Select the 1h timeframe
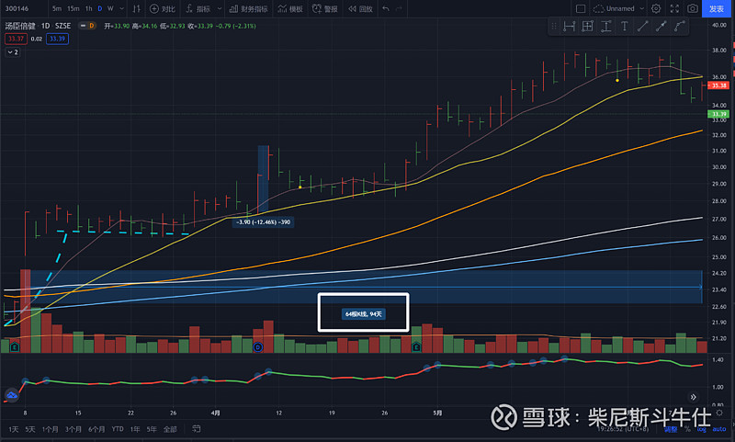The width and height of the screenshot is (735, 442). tap(88, 9)
